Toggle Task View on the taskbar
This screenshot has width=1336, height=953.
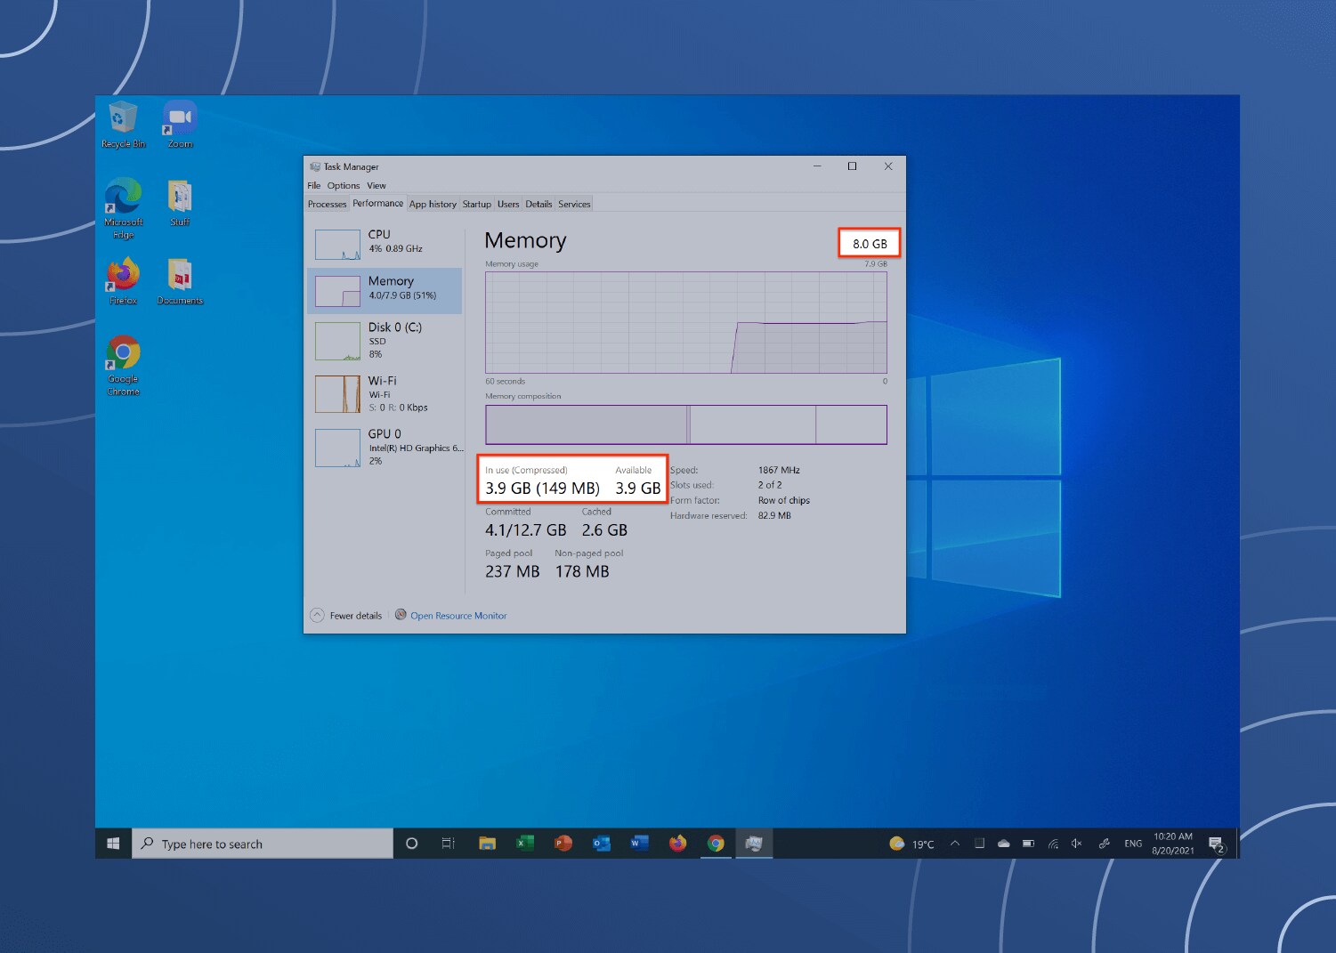(448, 843)
